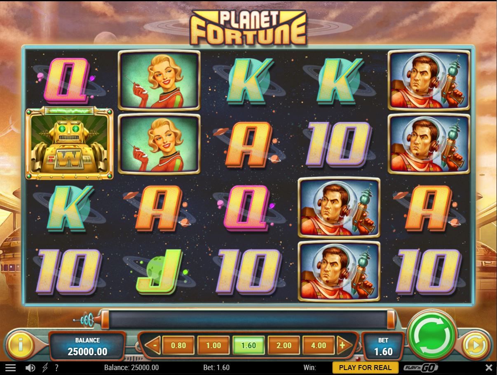Start autoplay with the yellow play icon
497x375 pixels.
pyautogui.click(x=475, y=345)
